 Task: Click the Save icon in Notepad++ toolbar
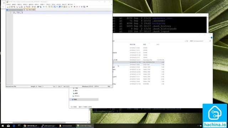pyautogui.click(x=12, y=7)
